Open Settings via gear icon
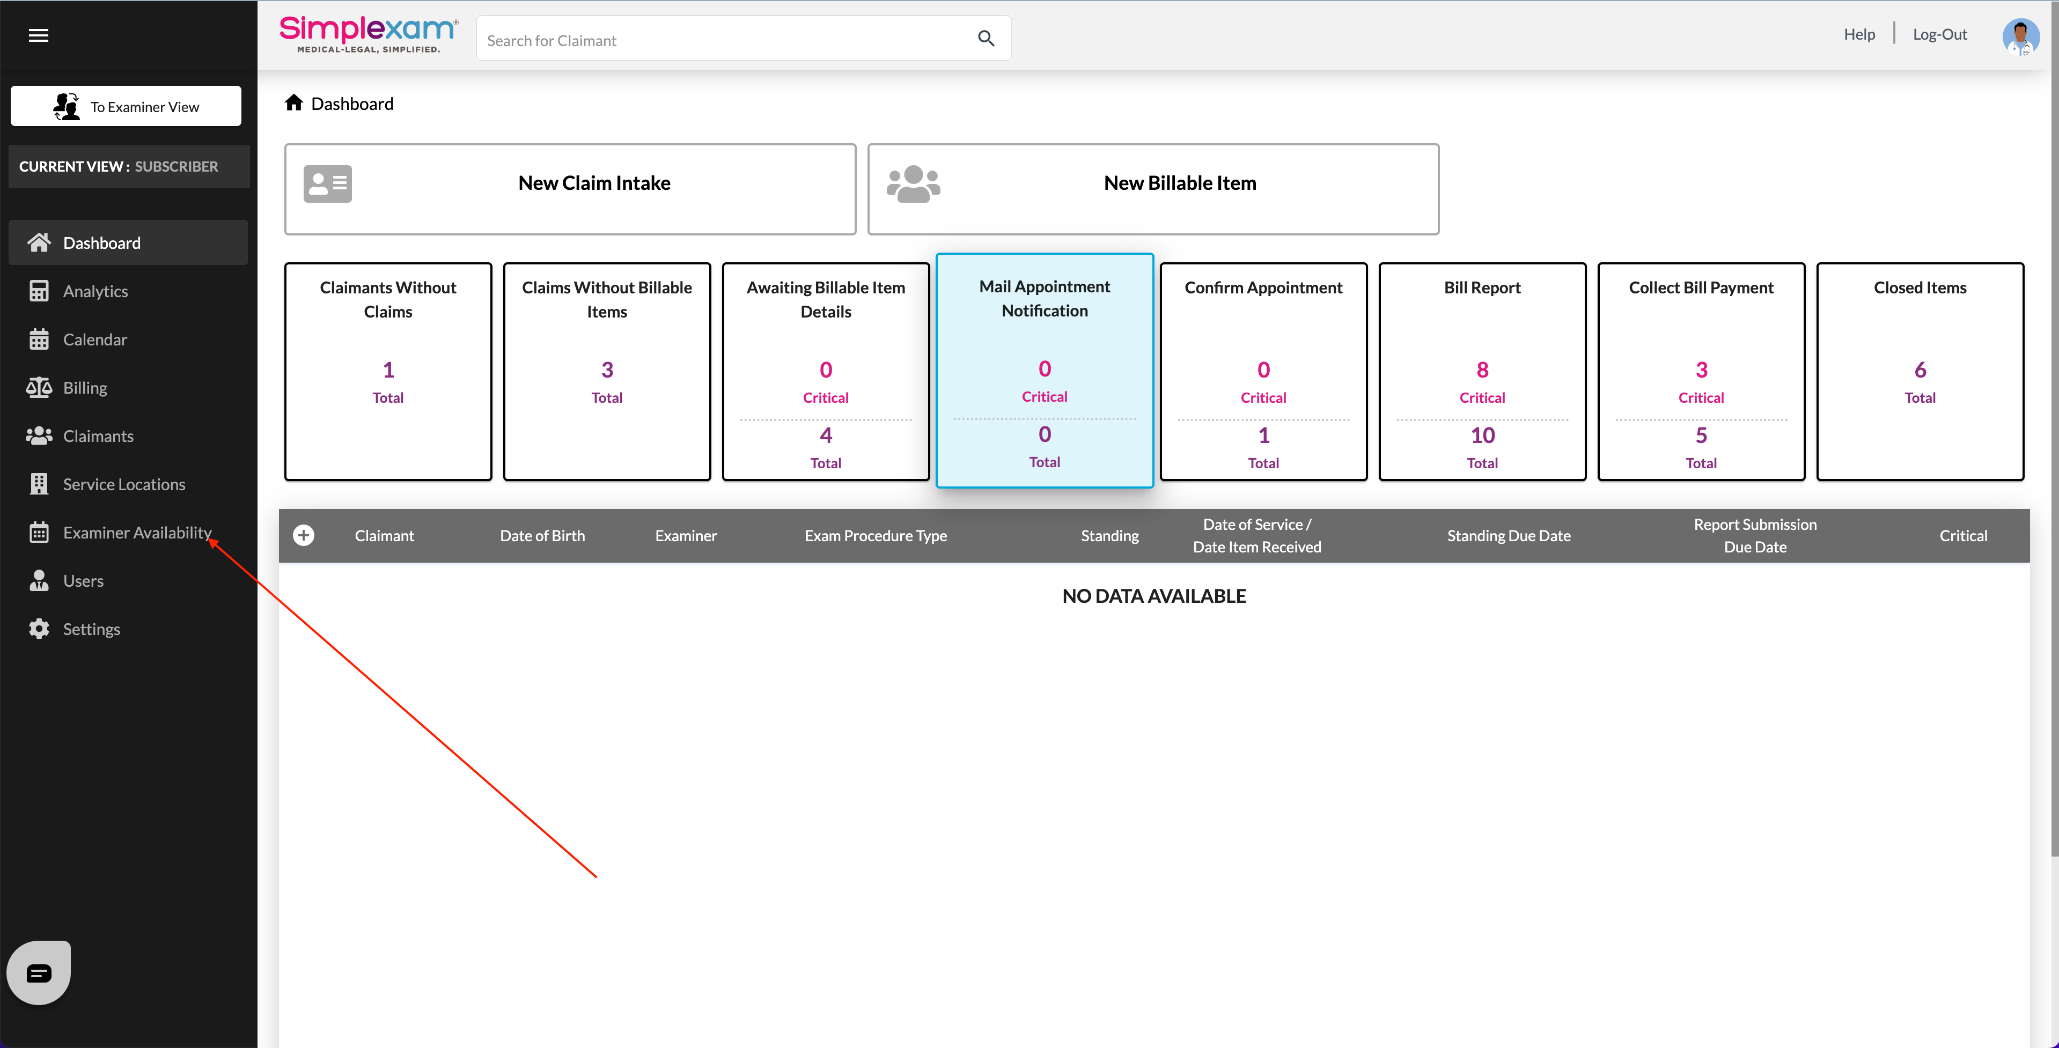Viewport: 2059px width, 1048px height. click(x=39, y=629)
